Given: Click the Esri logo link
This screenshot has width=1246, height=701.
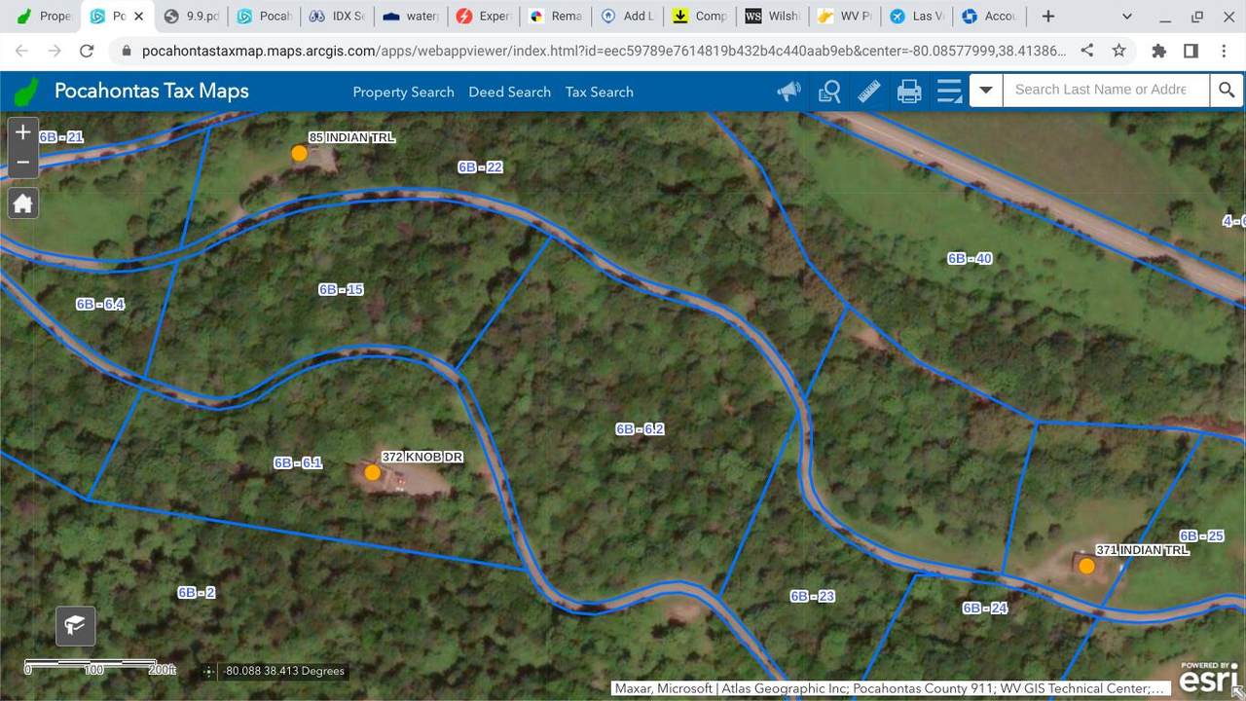Looking at the screenshot, I should click(1211, 678).
